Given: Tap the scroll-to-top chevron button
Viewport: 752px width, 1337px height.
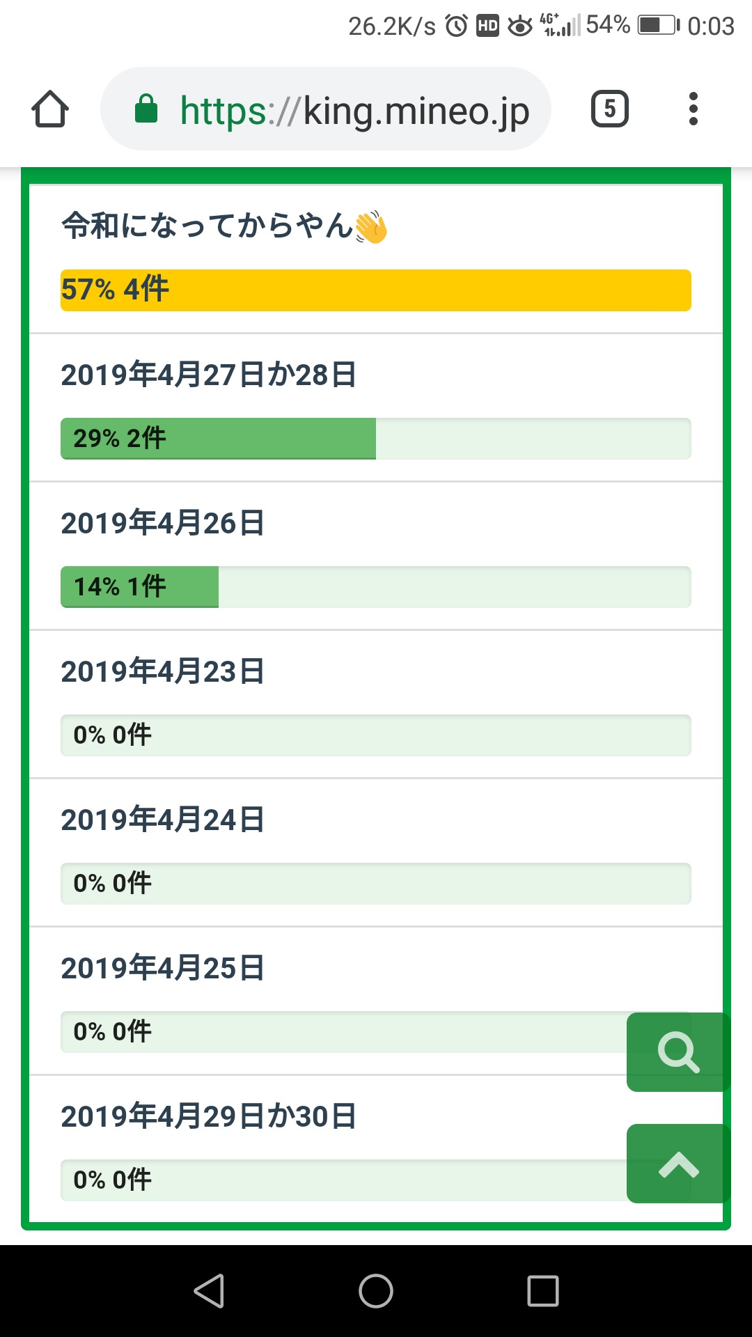Looking at the screenshot, I should pos(678,1164).
